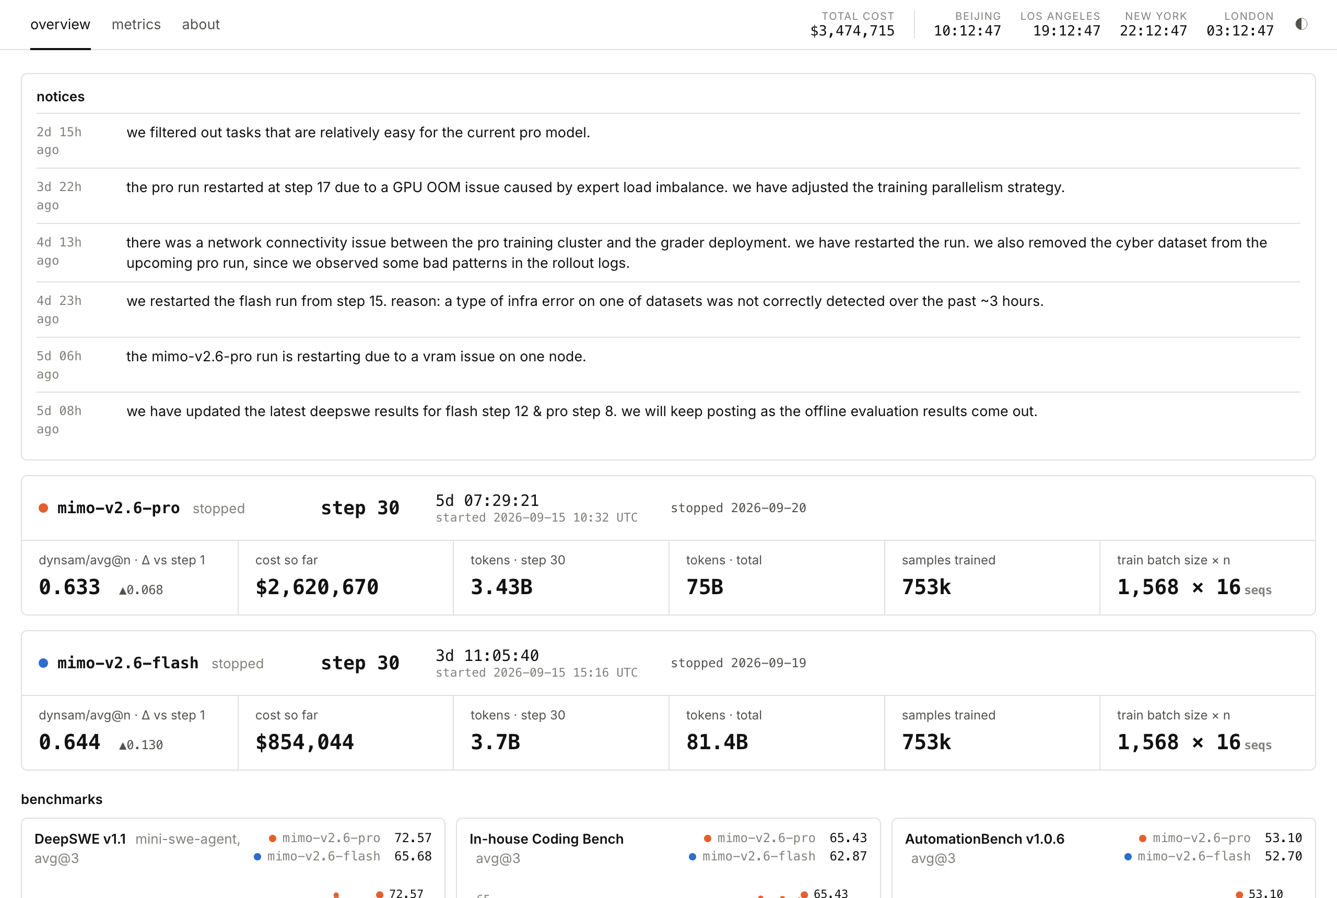Open the DeepSWE v1.1 benchmark card

(233, 858)
